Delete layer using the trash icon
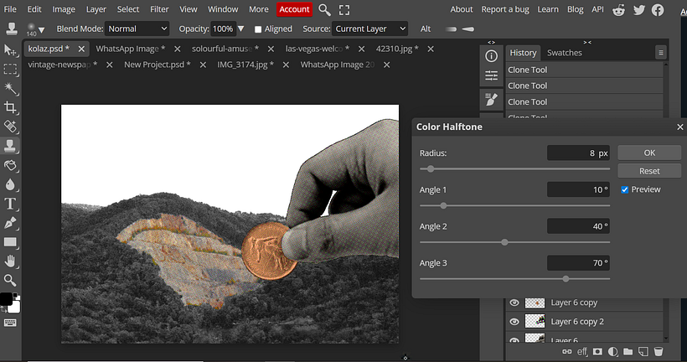This screenshot has width=687, height=362. pyautogui.click(x=659, y=351)
